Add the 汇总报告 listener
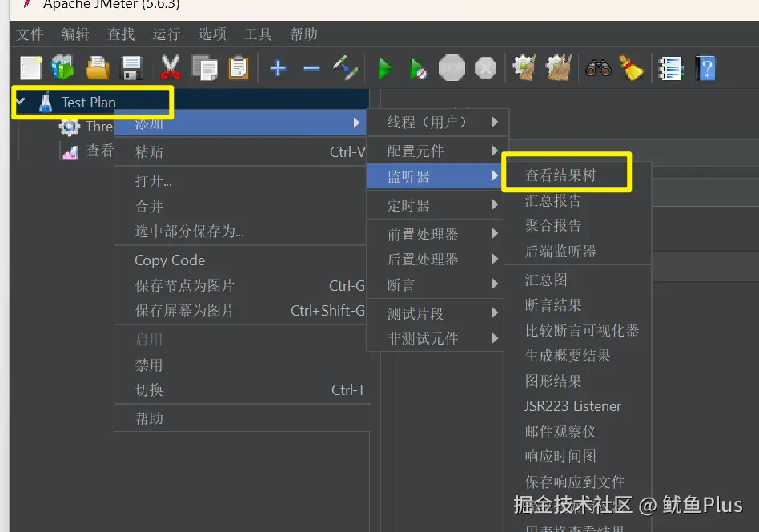This screenshot has width=759, height=532. coord(578,200)
